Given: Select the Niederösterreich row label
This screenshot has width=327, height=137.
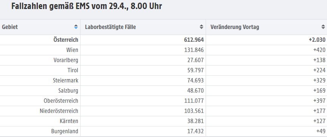Looking at the screenshot, I should pos(59,111).
